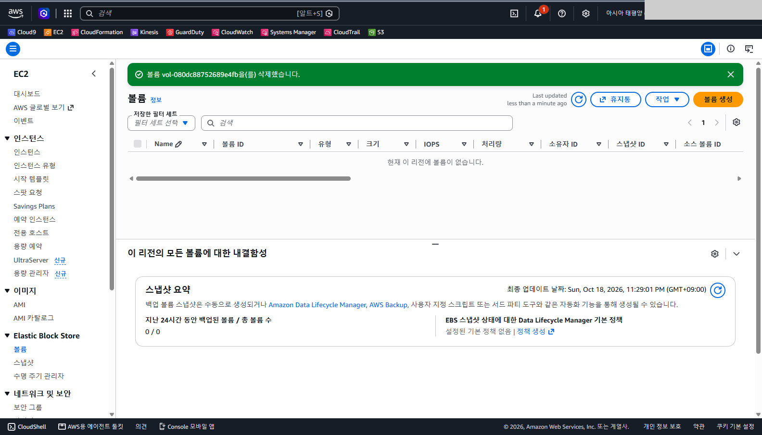Click the info circle icon in toolbar
The image size is (762, 435).
coord(731,49)
